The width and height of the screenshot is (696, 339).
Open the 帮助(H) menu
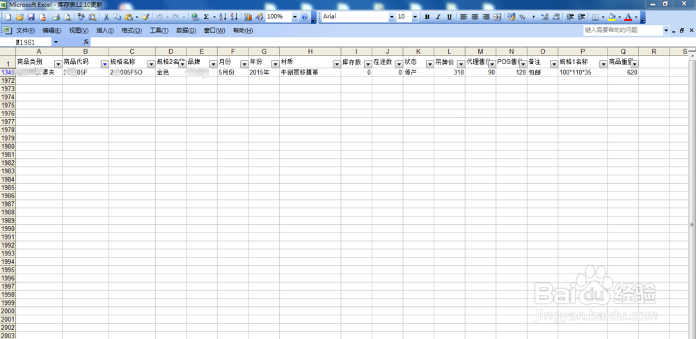243,30
